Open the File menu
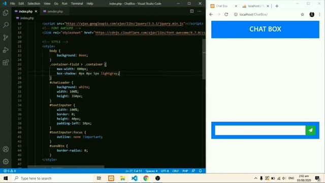Viewport: 325px width, 183px height. 12,4
